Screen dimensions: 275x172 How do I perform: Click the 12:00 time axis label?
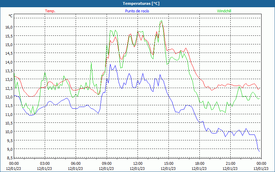(138, 164)
